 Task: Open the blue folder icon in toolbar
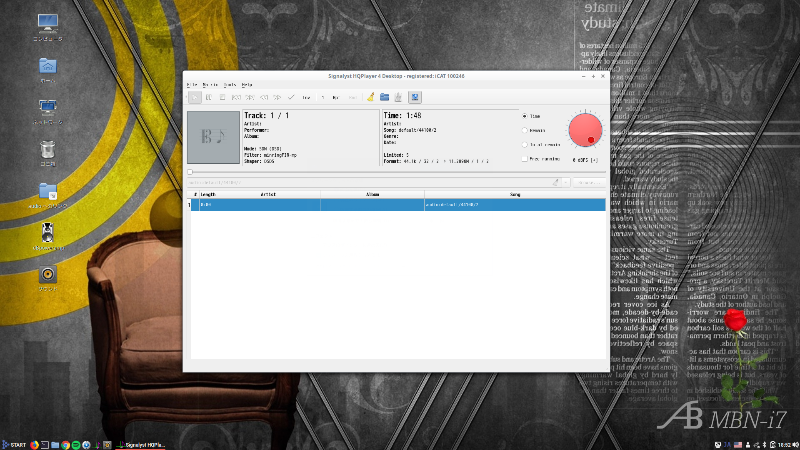pyautogui.click(x=385, y=97)
